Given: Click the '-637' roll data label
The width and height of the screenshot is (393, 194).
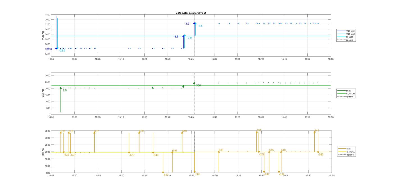Looking at the screenshot, I should (x=132, y=155).
